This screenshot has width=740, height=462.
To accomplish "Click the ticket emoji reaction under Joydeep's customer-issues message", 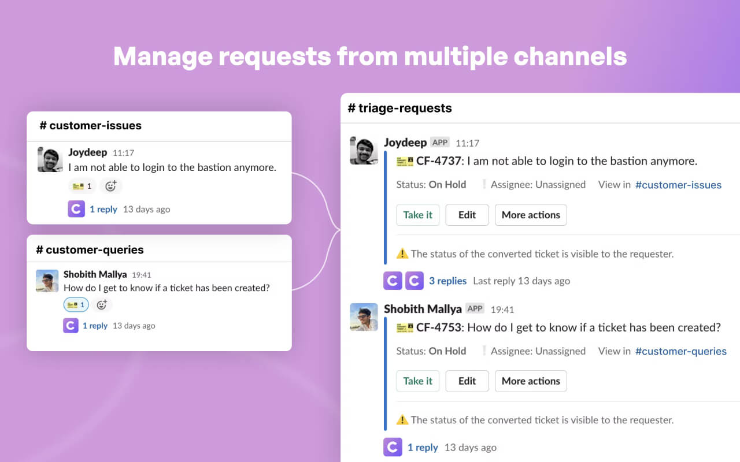I will click(82, 186).
